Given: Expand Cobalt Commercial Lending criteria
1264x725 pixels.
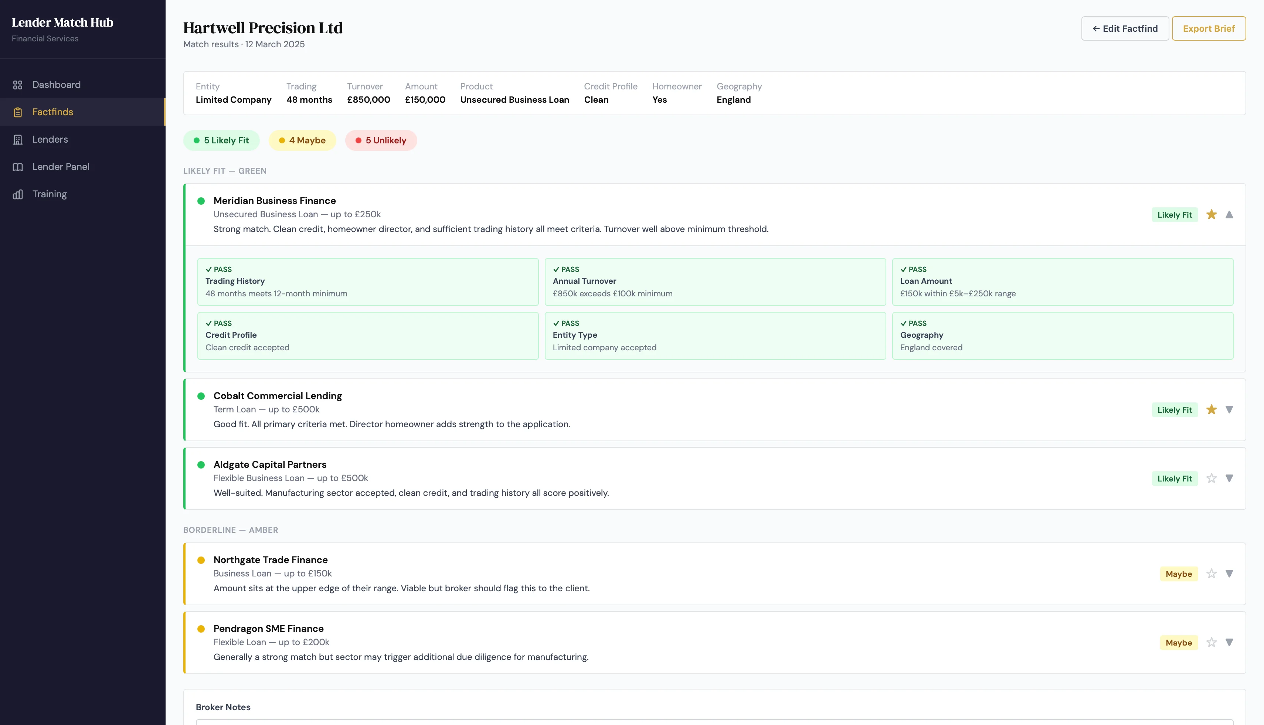Looking at the screenshot, I should click(1229, 410).
